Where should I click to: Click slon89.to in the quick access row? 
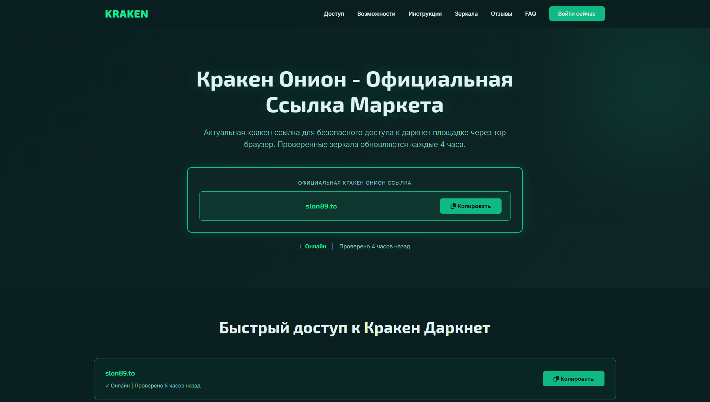tap(120, 373)
